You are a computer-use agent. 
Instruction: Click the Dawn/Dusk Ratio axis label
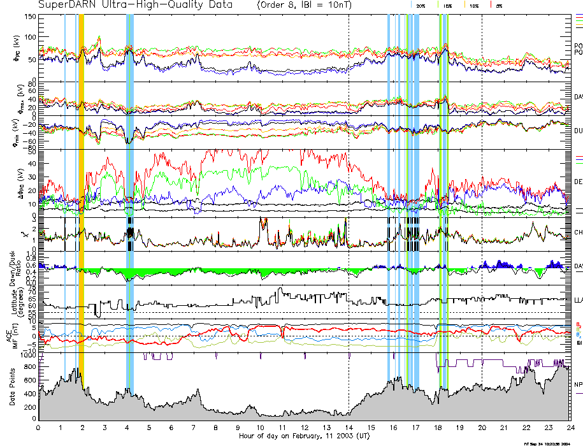[6, 268]
